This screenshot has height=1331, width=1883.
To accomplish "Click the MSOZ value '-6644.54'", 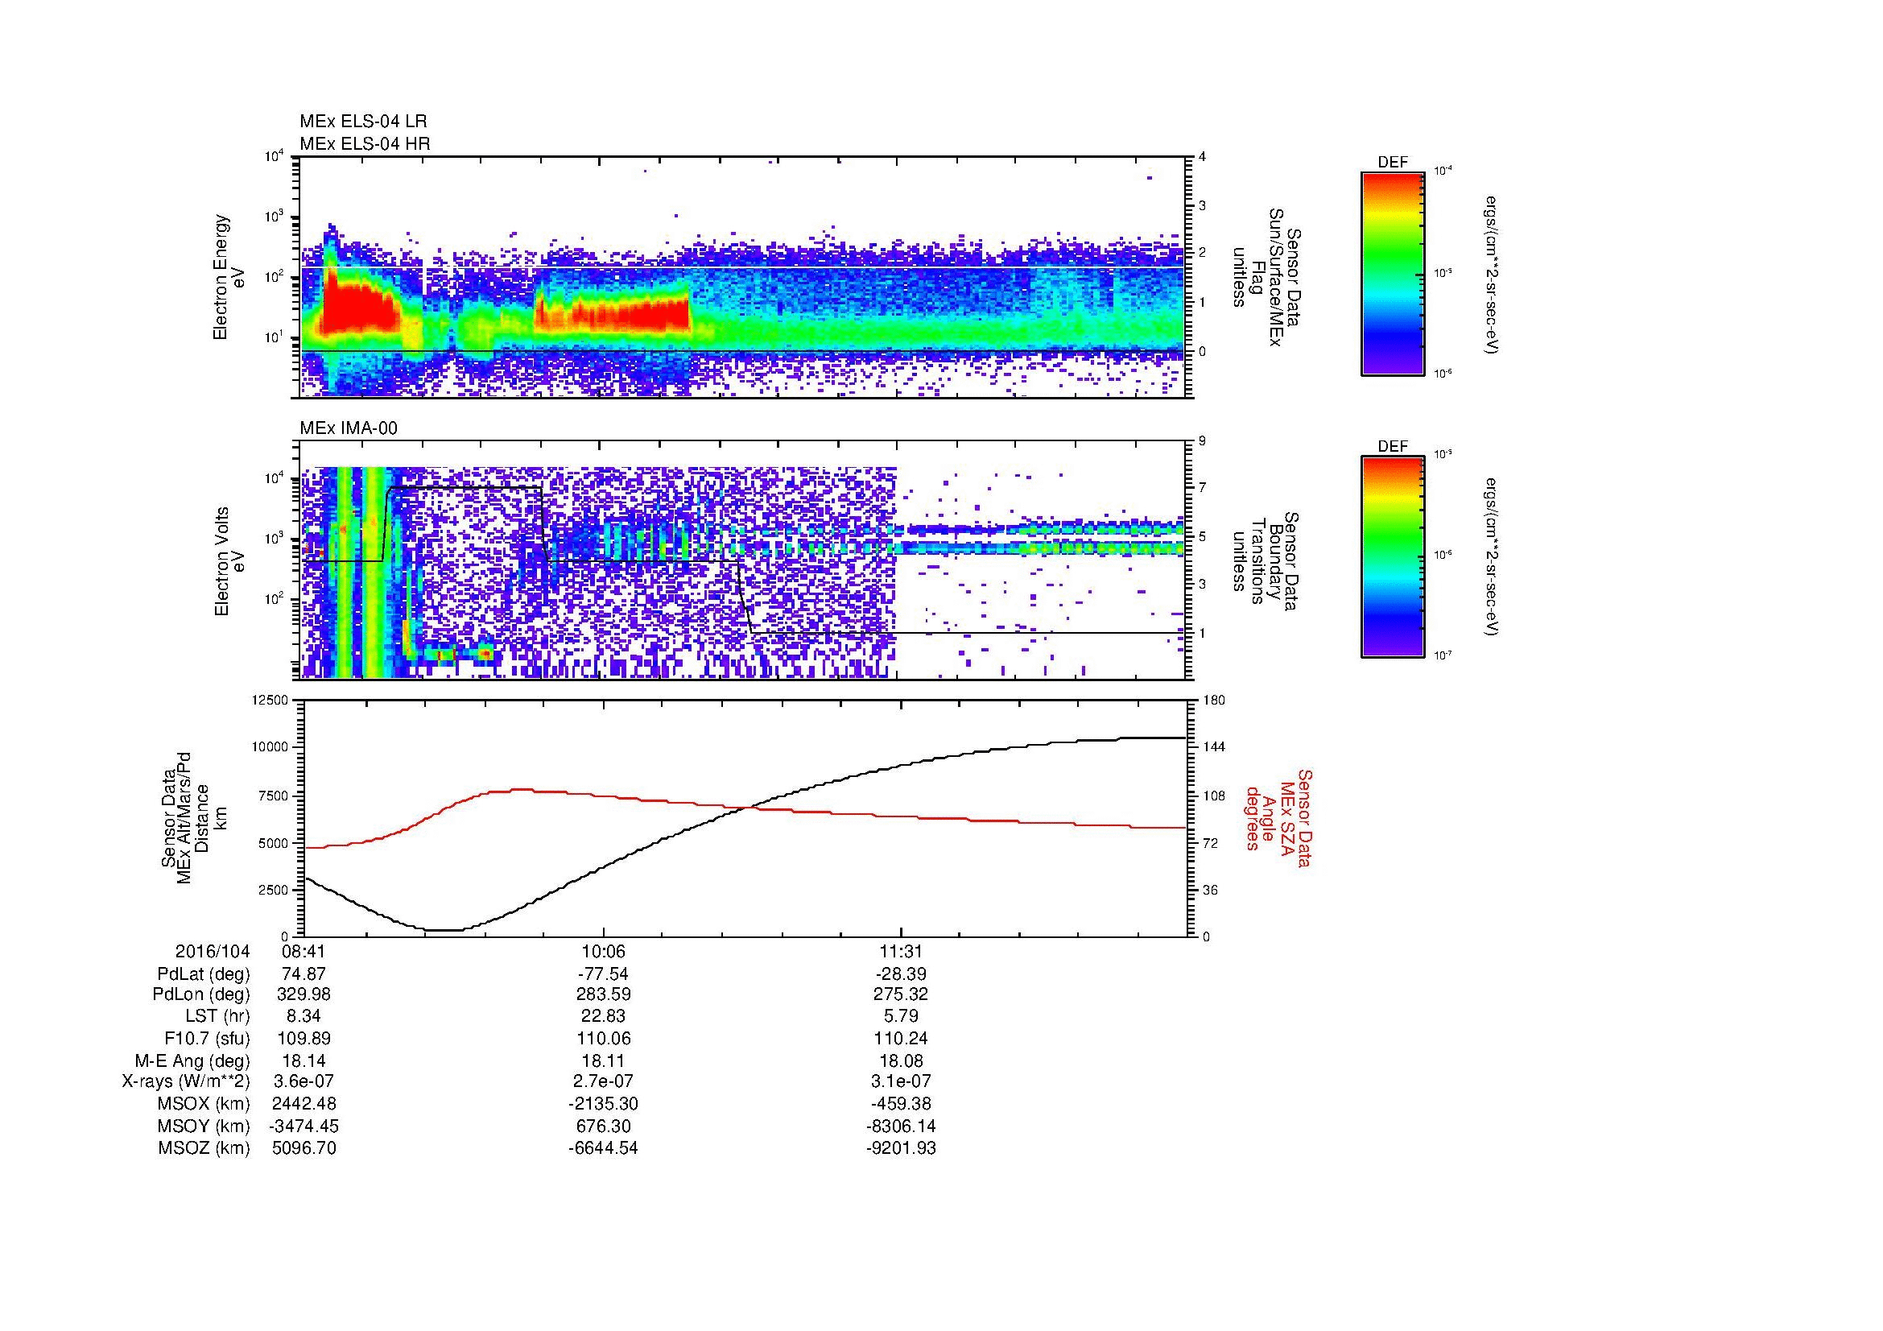I will [603, 1148].
